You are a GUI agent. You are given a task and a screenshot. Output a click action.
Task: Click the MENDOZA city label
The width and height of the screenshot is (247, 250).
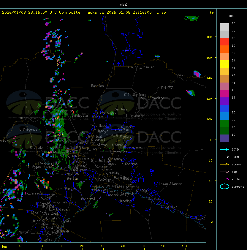point(72,151)
